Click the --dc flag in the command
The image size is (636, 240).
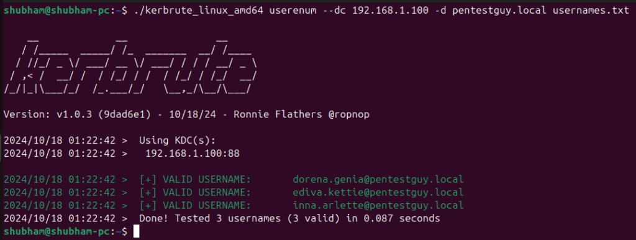[325, 11]
